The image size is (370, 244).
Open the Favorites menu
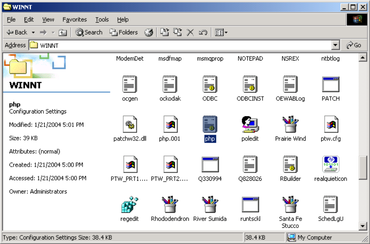coord(75,19)
